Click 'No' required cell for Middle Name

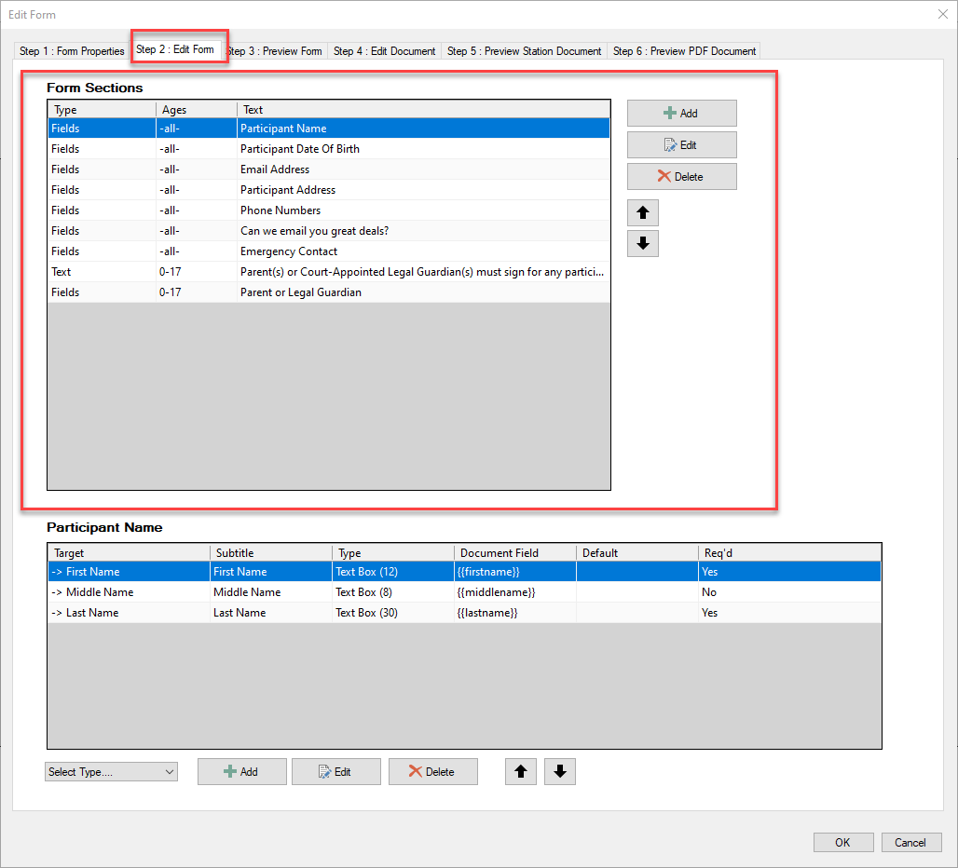click(x=789, y=592)
